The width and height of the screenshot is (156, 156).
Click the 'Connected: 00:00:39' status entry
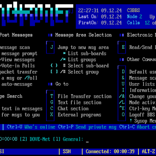[110, 151]
